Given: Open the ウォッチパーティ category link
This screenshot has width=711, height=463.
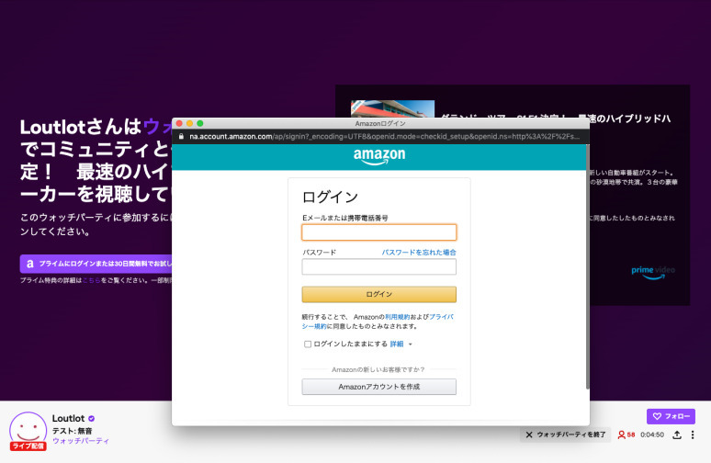Looking at the screenshot, I should pos(81,441).
